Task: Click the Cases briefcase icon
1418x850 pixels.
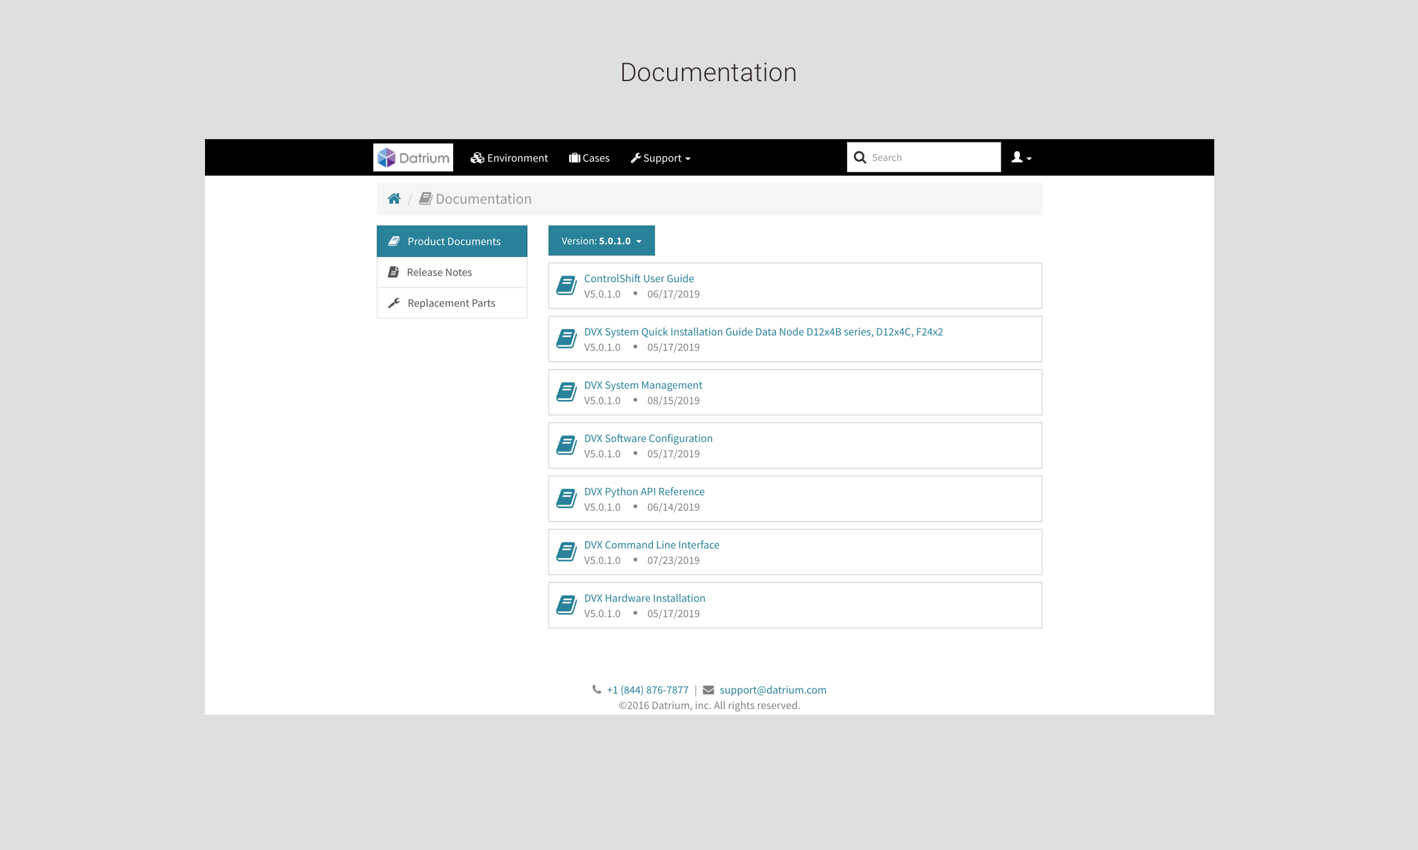Action: (x=574, y=158)
